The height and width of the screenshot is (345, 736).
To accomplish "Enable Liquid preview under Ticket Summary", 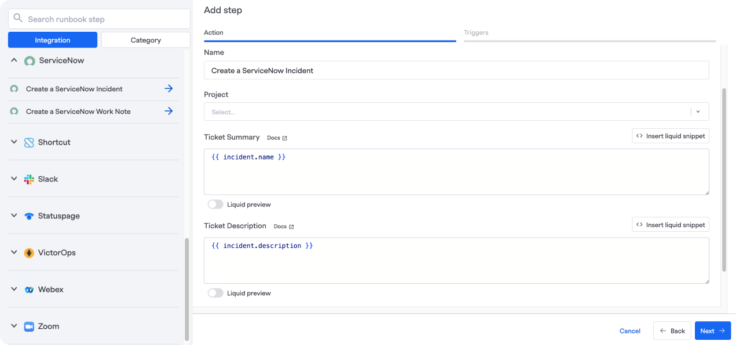I will coord(215,205).
